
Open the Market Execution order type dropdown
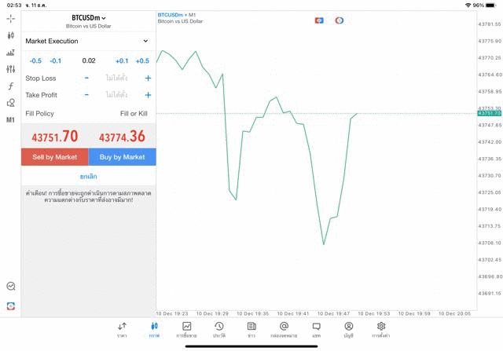click(x=87, y=41)
